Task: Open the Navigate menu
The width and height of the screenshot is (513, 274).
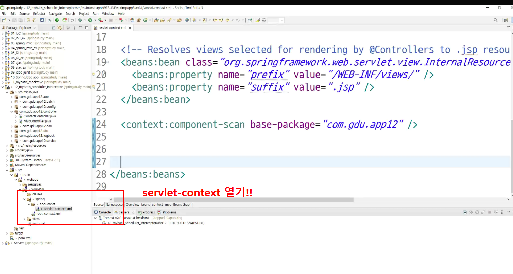Action: (x=55, y=14)
